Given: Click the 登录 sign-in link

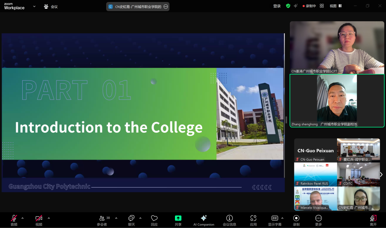Looking at the screenshot, I should pyautogui.click(x=277, y=6).
